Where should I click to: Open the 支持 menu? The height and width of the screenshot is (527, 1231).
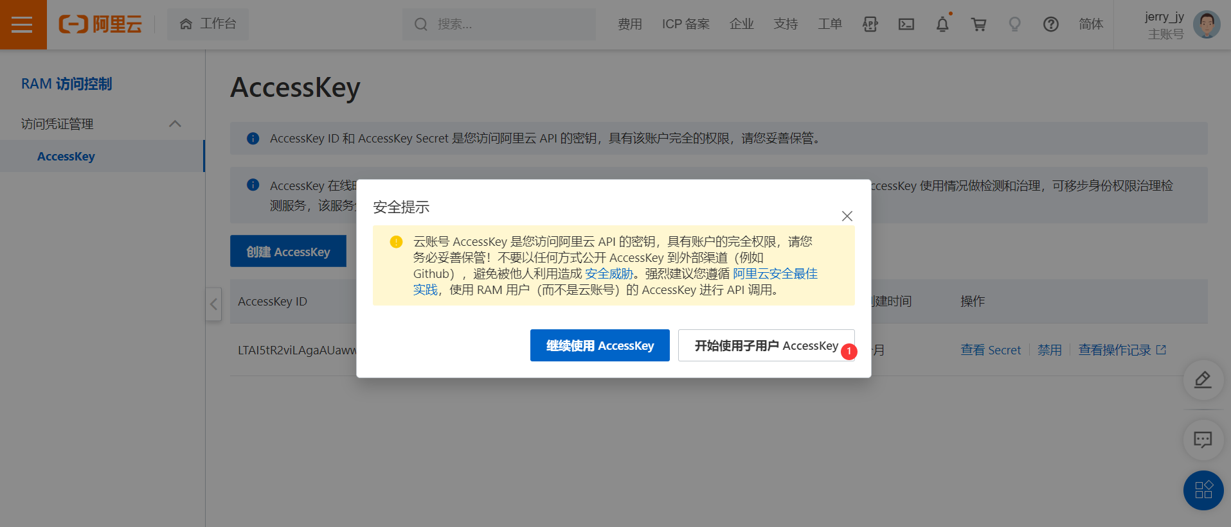pyautogui.click(x=786, y=24)
